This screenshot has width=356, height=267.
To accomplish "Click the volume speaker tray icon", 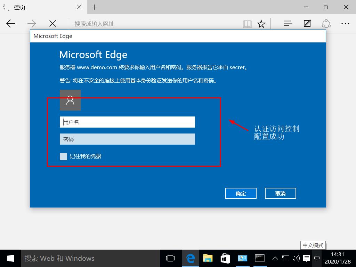I will pyautogui.click(x=296, y=258).
